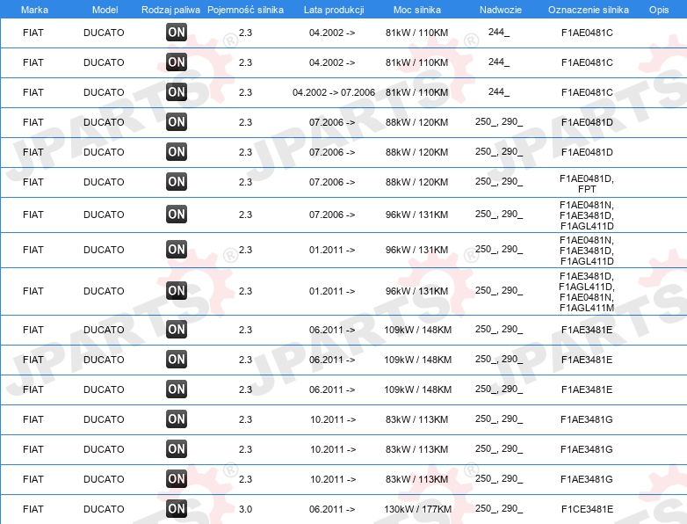
Task: Click the Nadwozie column header
Action: [501, 10]
